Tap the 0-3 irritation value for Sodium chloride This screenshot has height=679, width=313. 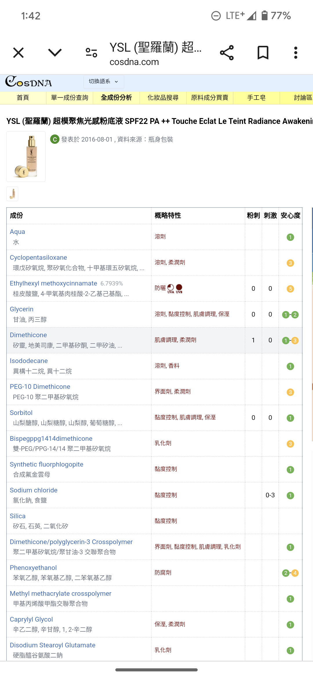coord(270,495)
